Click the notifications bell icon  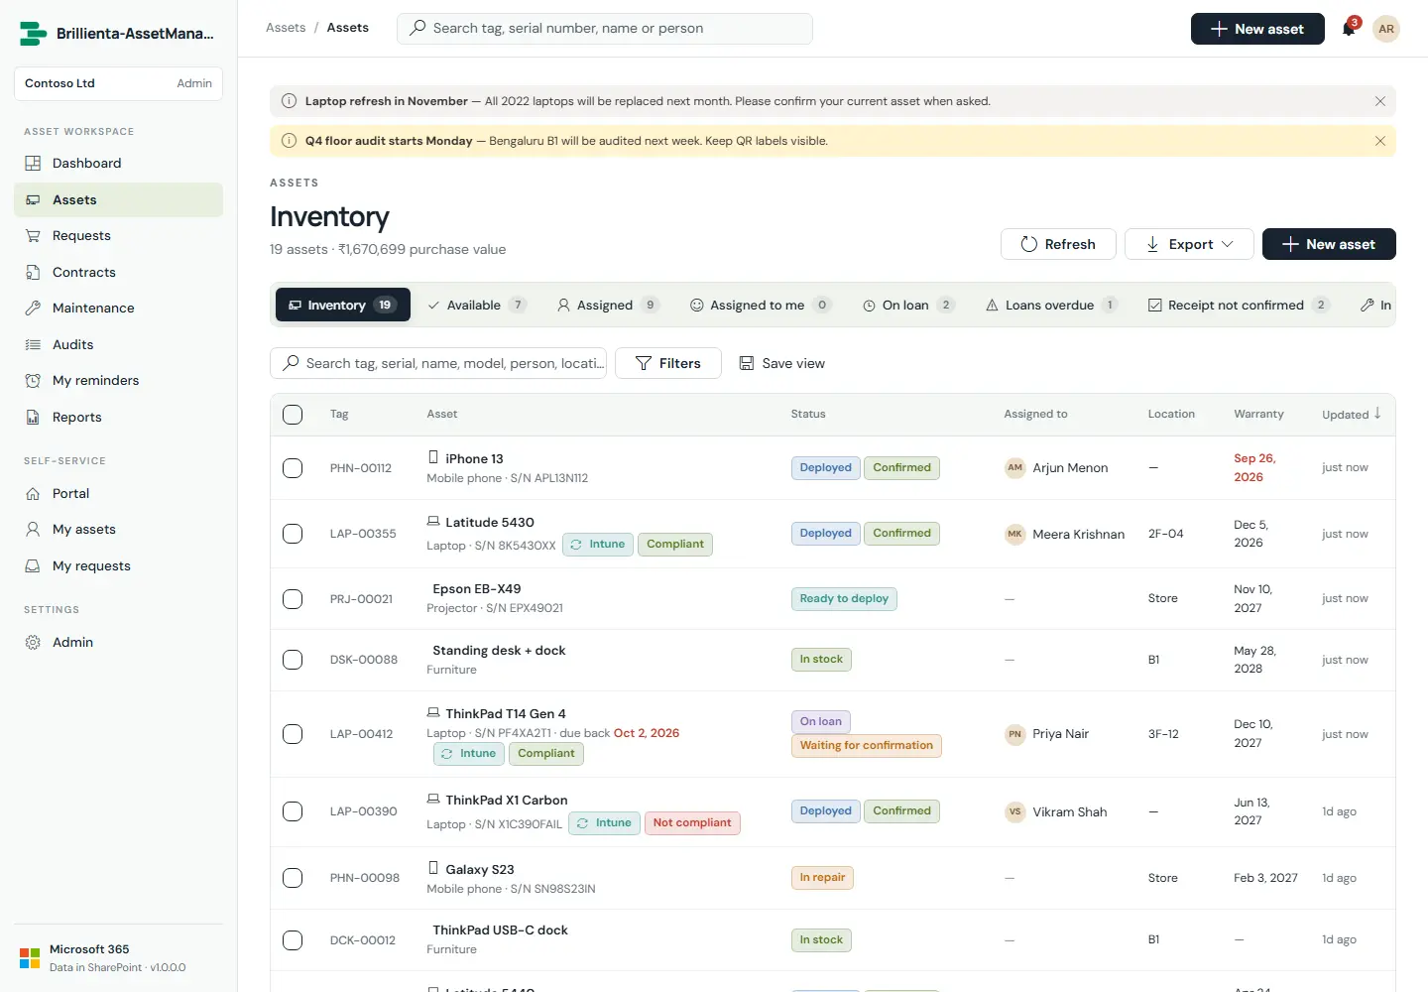[x=1349, y=29]
